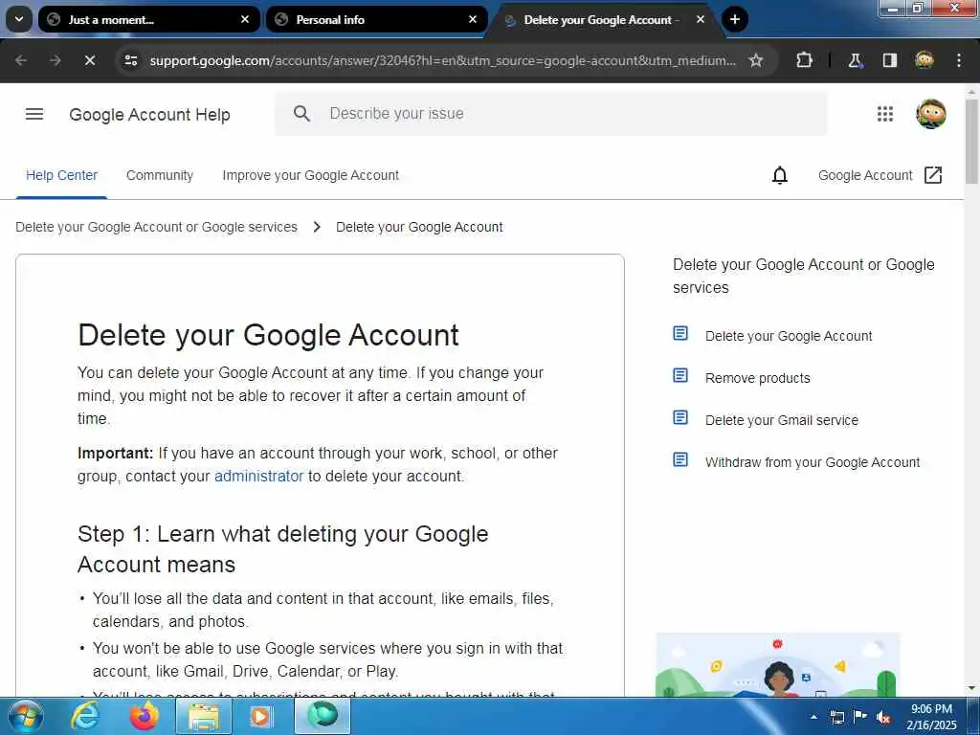Viewport: 980px width, 735px height.
Task: Open Chrome profile avatar in toolbar
Action: point(924,60)
